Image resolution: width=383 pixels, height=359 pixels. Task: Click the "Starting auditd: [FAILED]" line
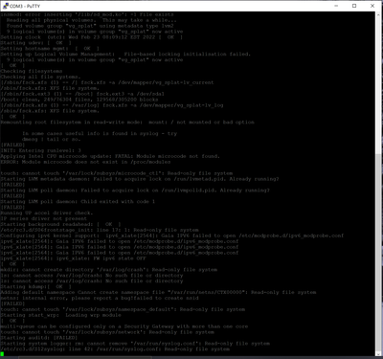(x=39, y=338)
